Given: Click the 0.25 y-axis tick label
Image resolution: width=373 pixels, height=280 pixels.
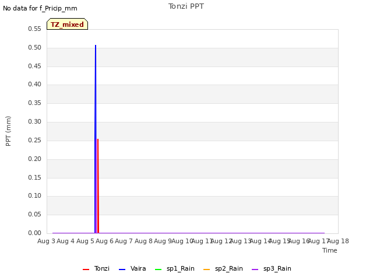Looking at the screenshot, I should pos(34,140).
